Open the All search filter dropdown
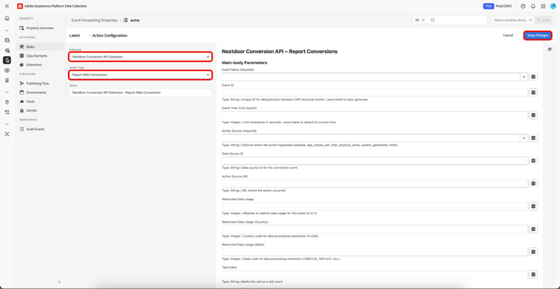Image resolution: width=560 pixels, height=289 pixels. pyautogui.click(x=420, y=20)
